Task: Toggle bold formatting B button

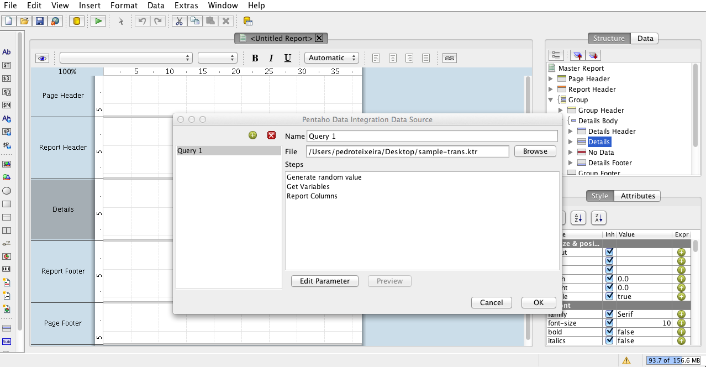Action: pos(255,58)
